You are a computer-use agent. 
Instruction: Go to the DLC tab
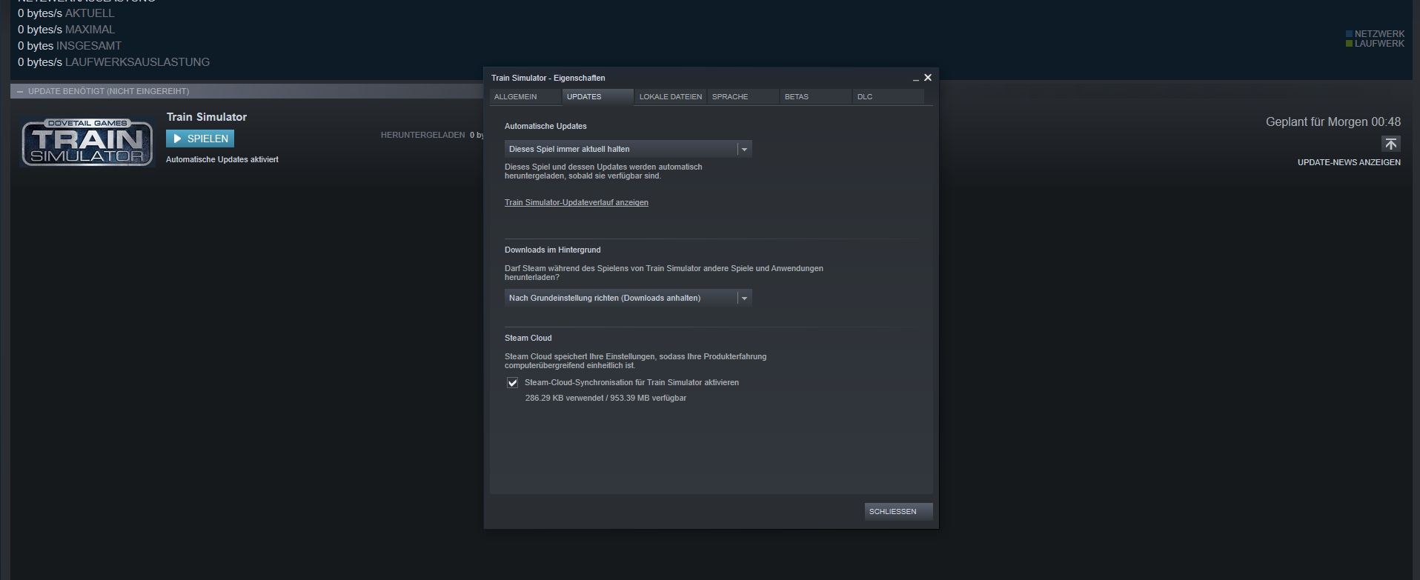point(888,97)
